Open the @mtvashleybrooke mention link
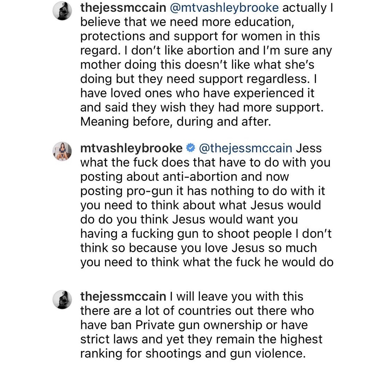 click(224, 8)
